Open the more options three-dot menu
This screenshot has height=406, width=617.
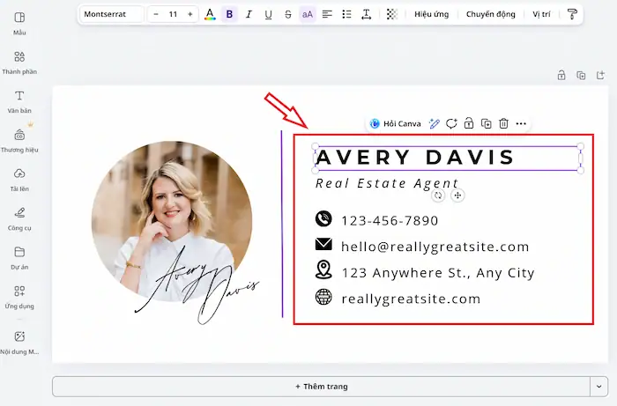[x=521, y=123]
